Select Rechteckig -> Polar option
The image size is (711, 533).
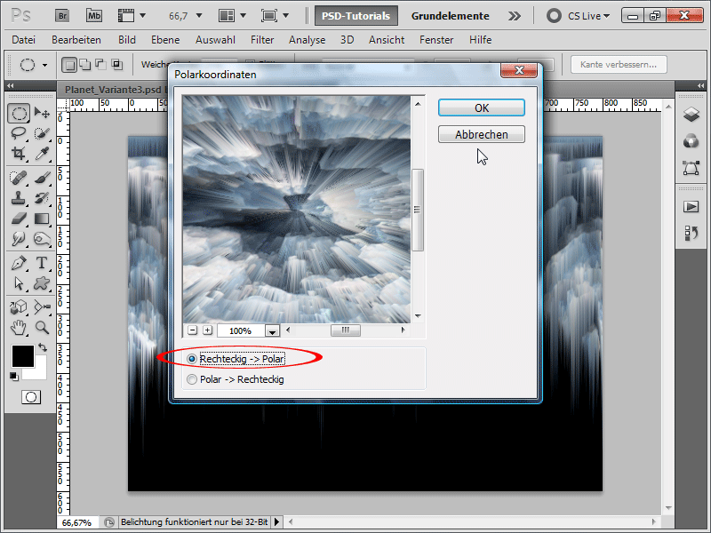[x=236, y=359]
